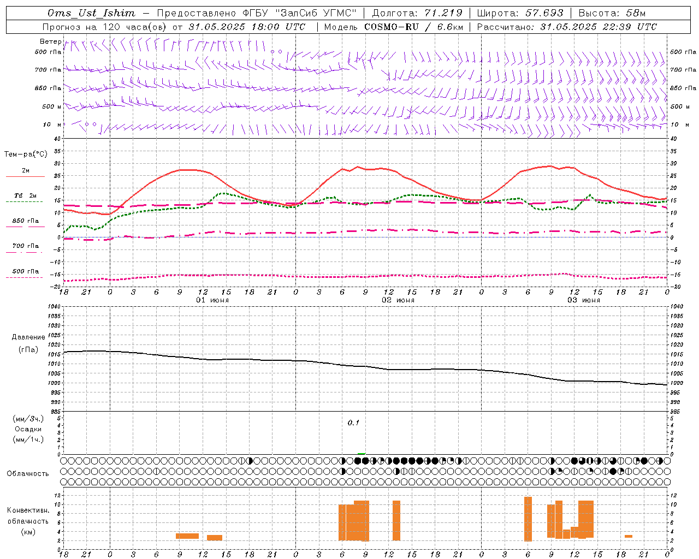The image size is (699, 559).
Task: Click the tallest orange bar on 03 июня
Action: point(528,519)
